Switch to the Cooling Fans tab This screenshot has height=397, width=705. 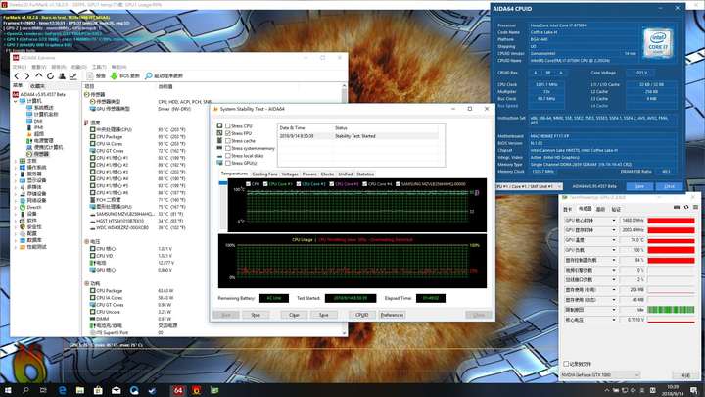264,174
